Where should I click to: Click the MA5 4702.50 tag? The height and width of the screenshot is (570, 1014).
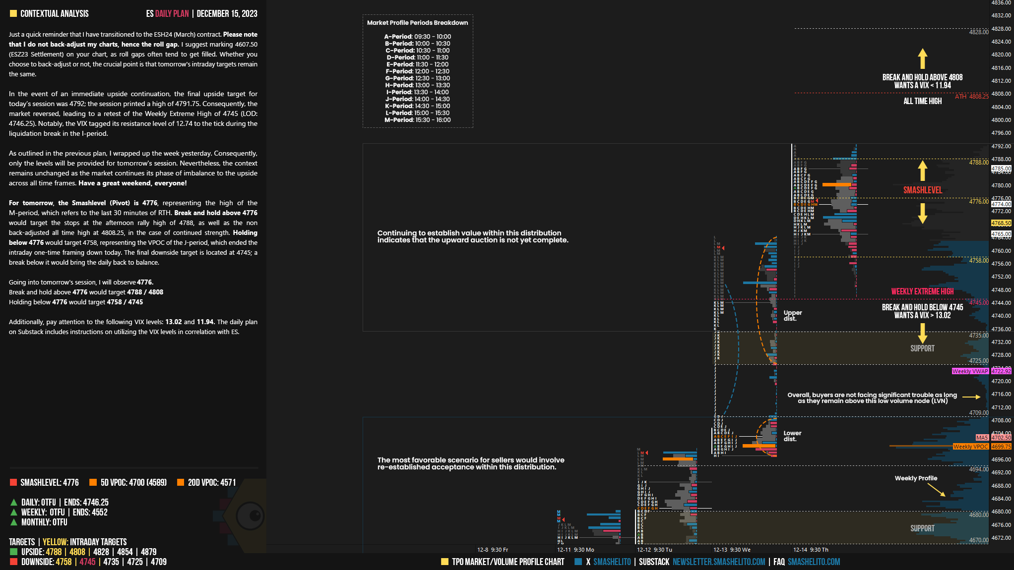tap(993, 438)
